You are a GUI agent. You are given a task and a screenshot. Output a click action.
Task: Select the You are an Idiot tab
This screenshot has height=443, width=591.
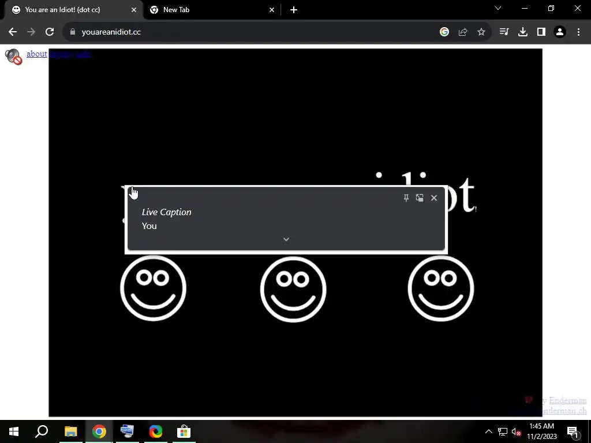tap(73, 10)
